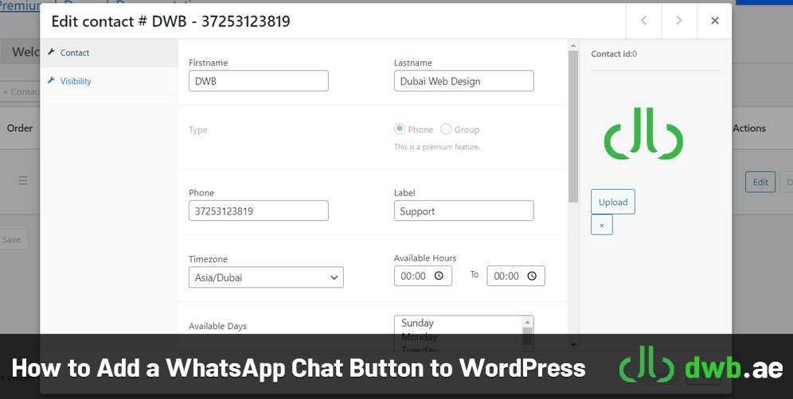The image size is (793, 399).
Task: Click the form scrollbar down arrow
Action: coord(573,344)
